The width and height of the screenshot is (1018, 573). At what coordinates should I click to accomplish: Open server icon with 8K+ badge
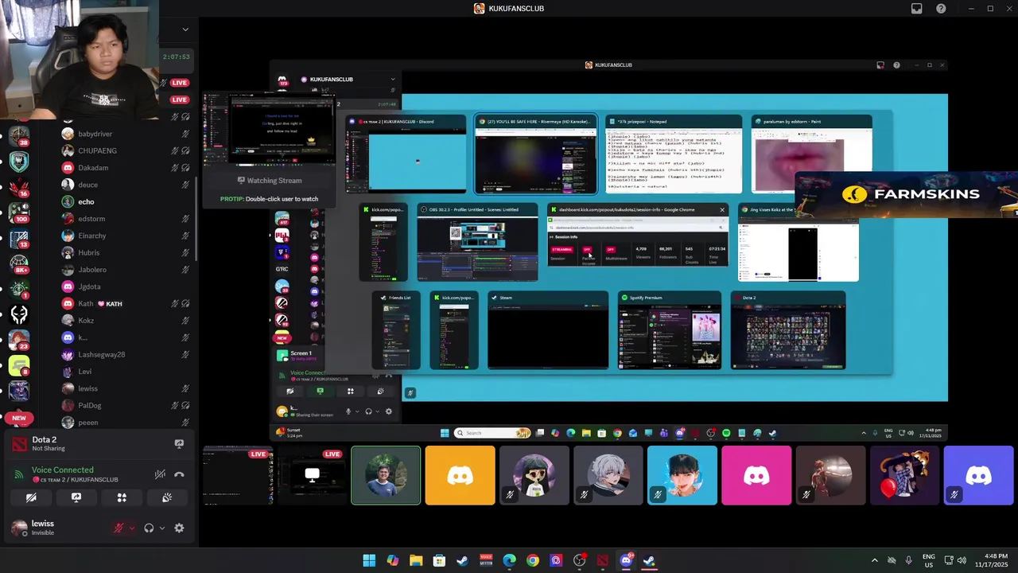19,263
